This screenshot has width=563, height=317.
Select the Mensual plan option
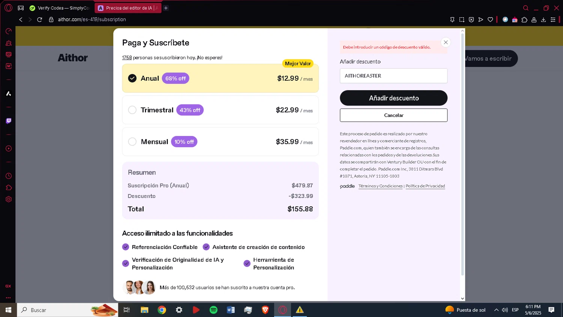[x=220, y=142]
